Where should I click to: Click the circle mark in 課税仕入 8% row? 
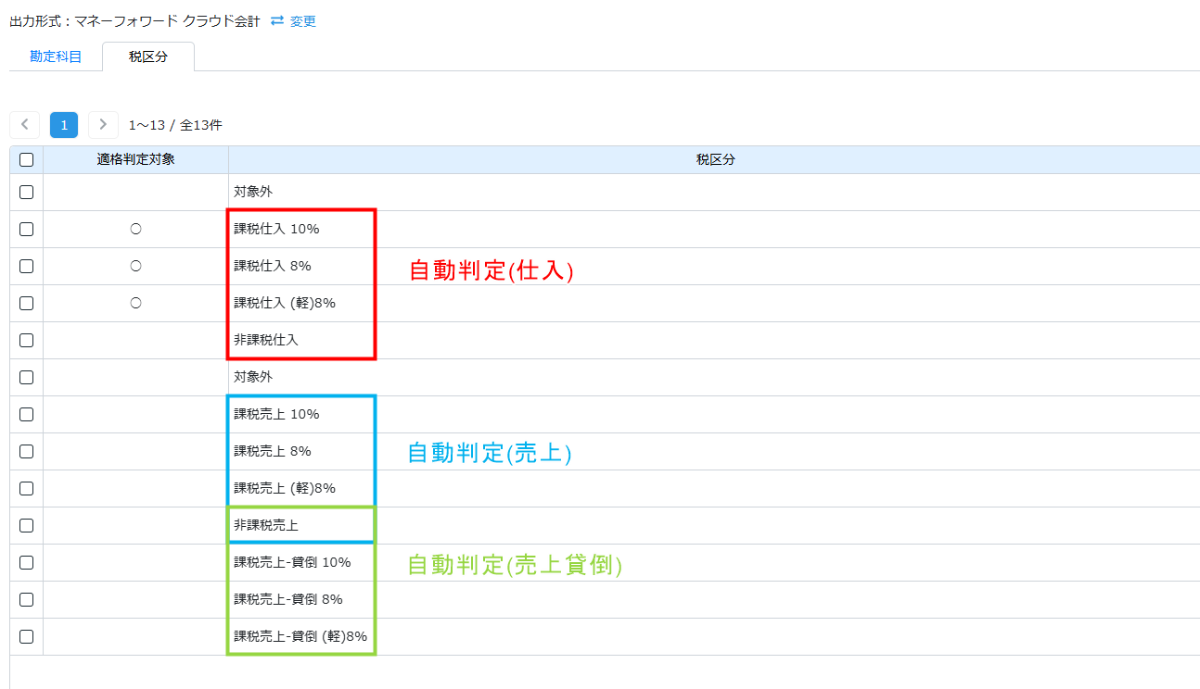click(135, 266)
